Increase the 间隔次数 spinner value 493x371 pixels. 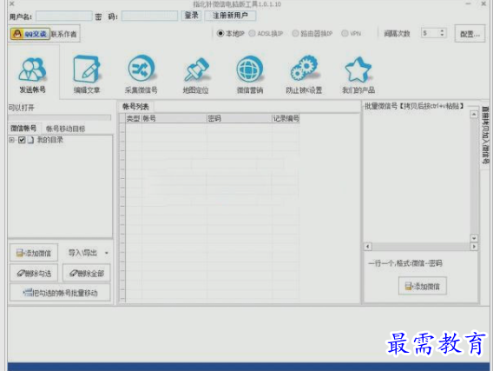click(443, 30)
